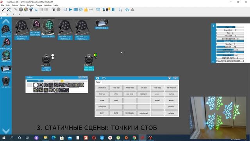
Task: Click the yellow bar-chart toolbar icon
Action: point(86,9)
